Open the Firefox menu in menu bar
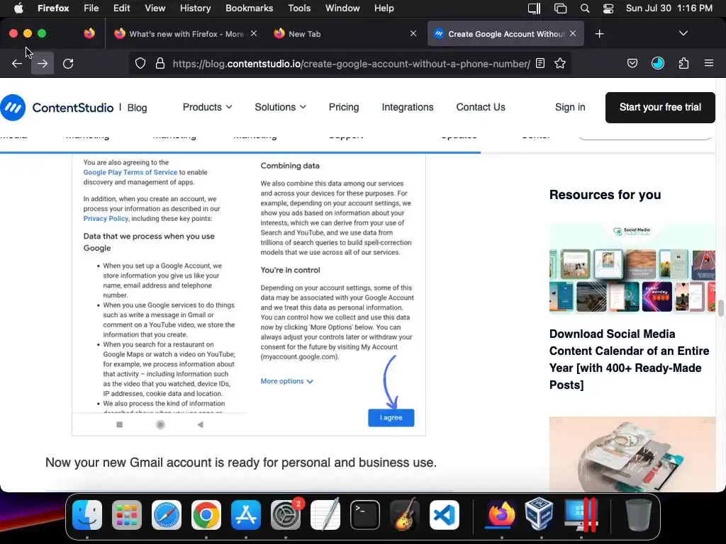 (53, 8)
